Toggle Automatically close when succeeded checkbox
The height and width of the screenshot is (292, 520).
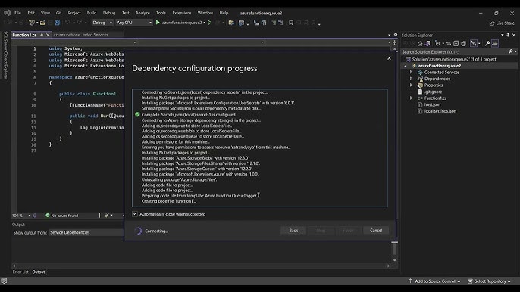(x=135, y=214)
